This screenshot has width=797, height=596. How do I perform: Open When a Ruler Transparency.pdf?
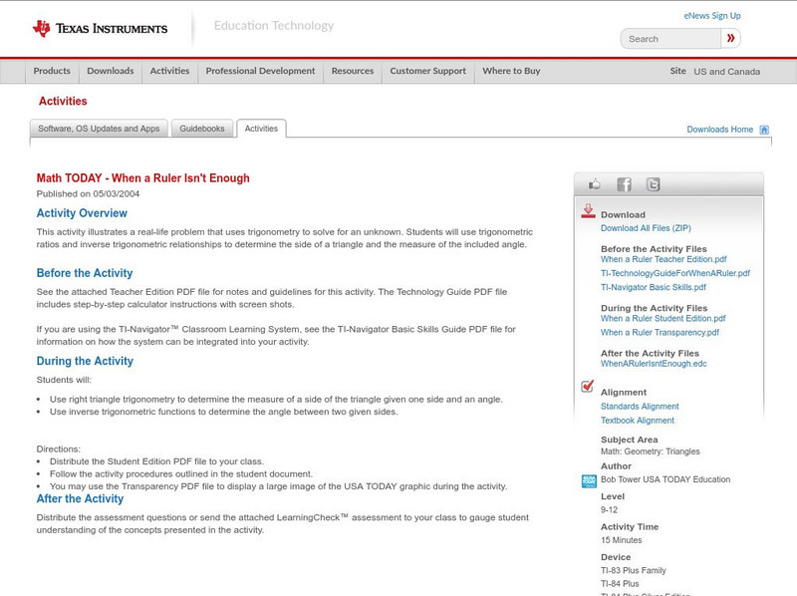tap(660, 333)
